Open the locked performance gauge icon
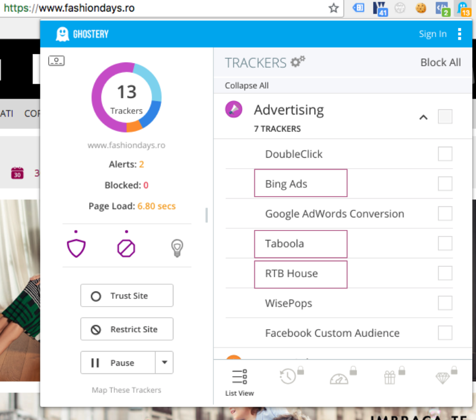This screenshot has height=420, width=476. 343,376
